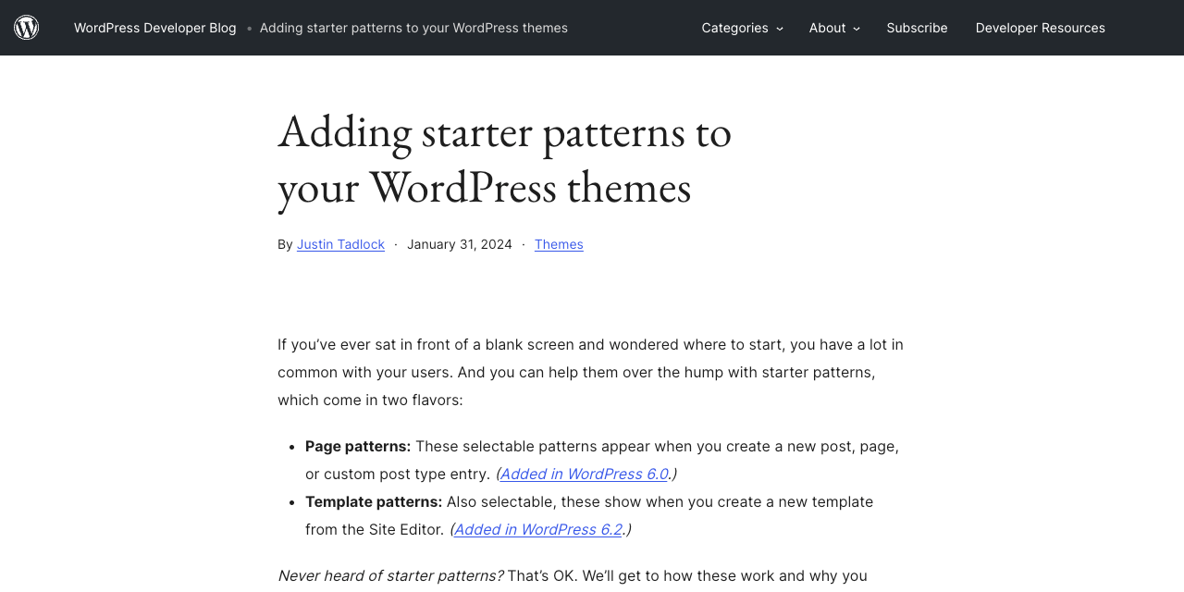This screenshot has height=592, width=1184.
Task: Open the WordPress Developer Blog home link
Action: [155, 28]
